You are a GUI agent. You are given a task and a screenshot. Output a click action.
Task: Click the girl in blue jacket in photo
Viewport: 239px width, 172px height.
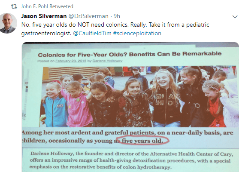tap(54, 104)
